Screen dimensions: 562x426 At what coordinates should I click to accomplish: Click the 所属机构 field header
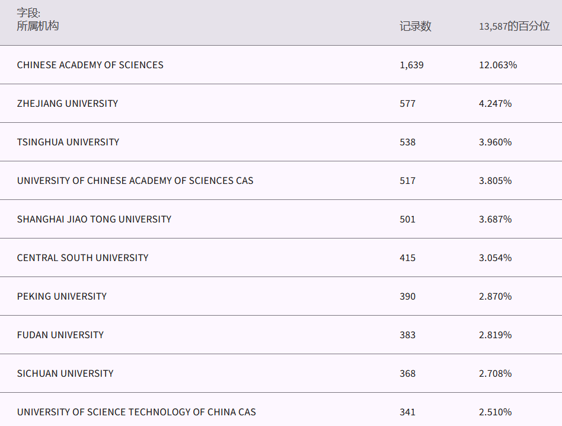click(38, 26)
